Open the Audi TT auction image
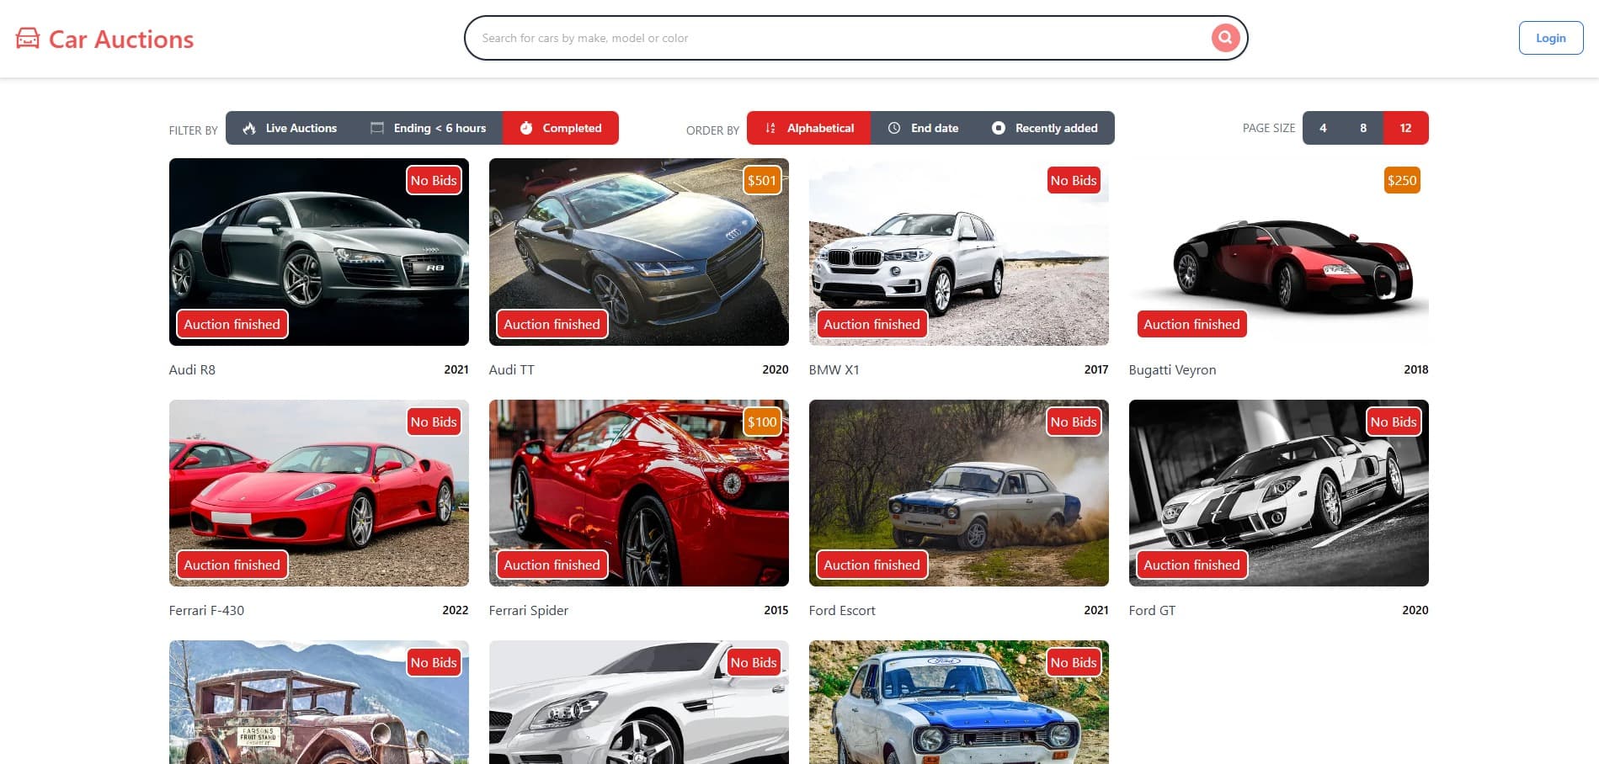Viewport: 1599px width, 764px height. (x=639, y=252)
